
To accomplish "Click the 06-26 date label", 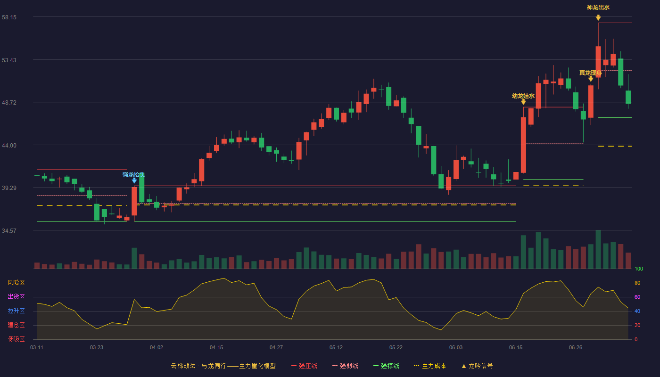I will (576, 347).
